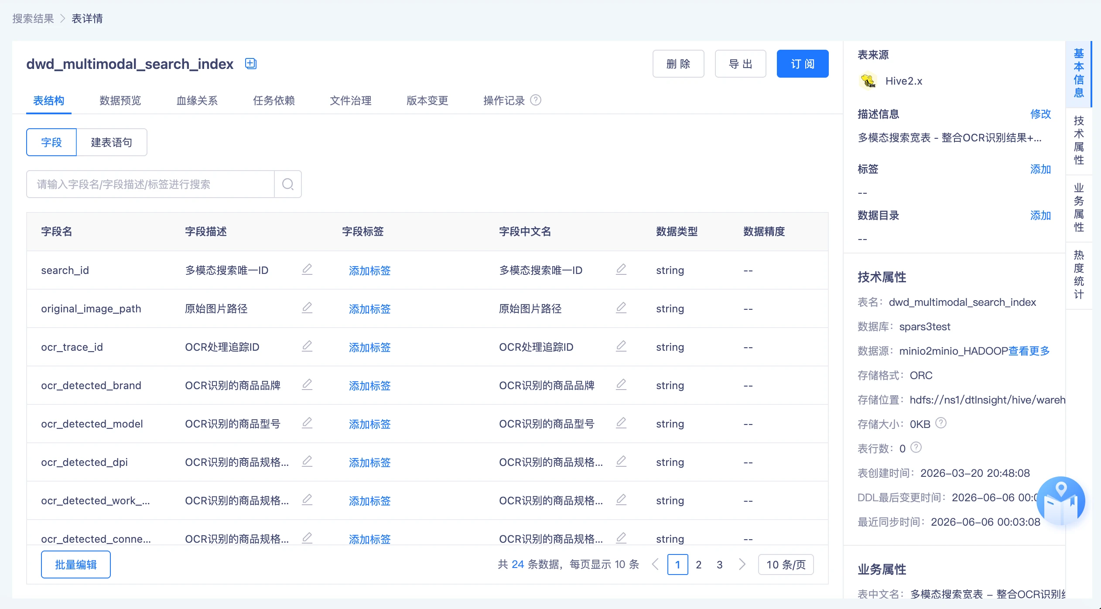
Task: Open the floating guide book assistant icon
Action: pos(1061,501)
